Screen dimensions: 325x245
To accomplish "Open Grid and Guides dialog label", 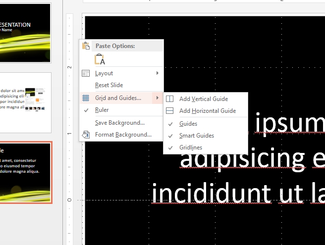I will click(118, 98).
